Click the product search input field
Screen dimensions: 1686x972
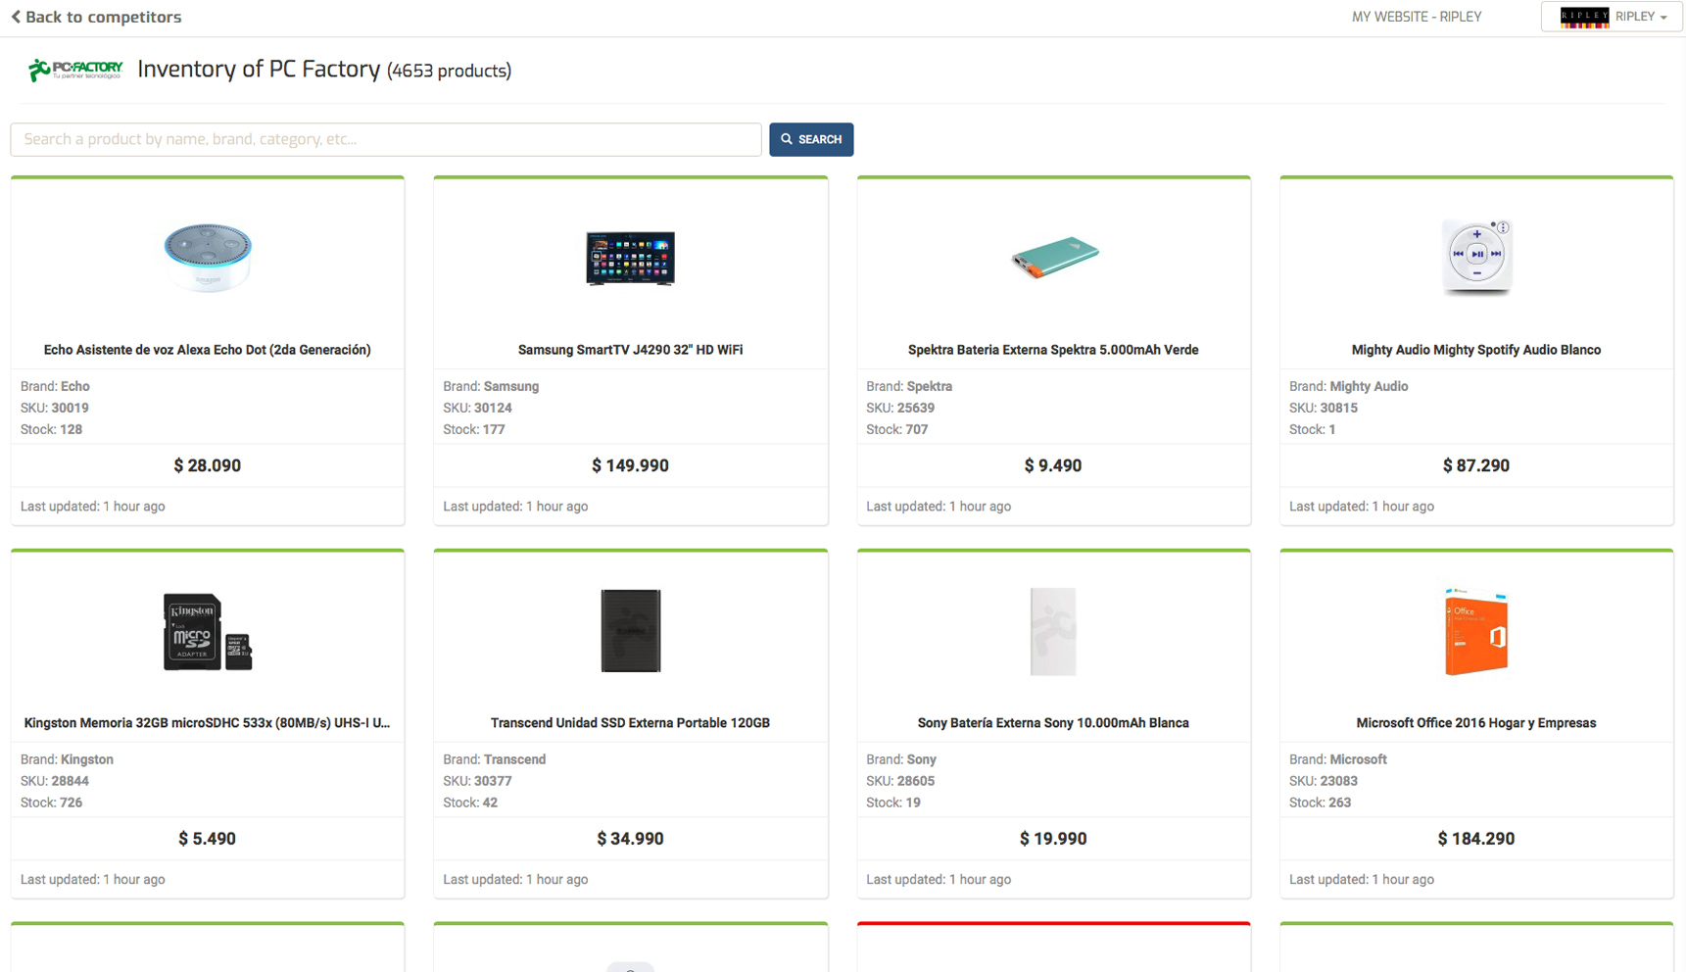(x=385, y=139)
